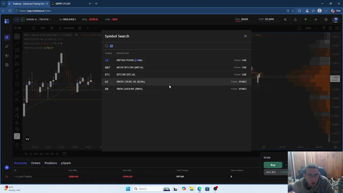Toggle the account lock icon
Screen dimensions: 343x193
coord(295,19)
